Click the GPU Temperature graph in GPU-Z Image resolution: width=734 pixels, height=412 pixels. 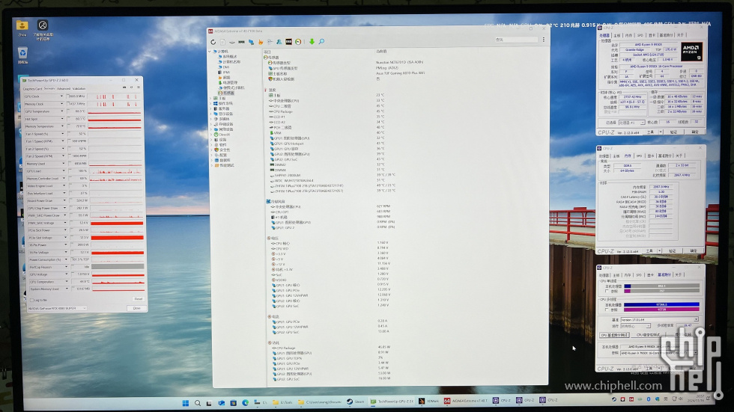tap(115, 111)
